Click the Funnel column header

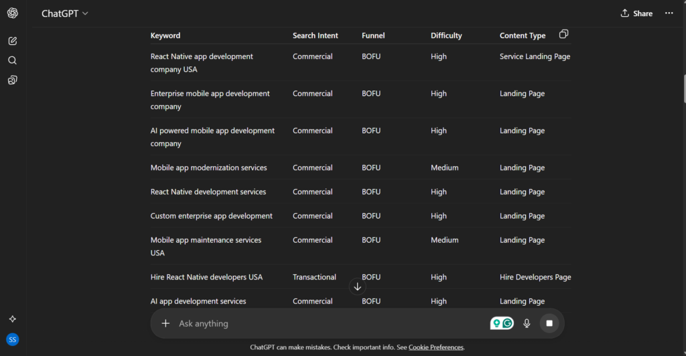373,36
